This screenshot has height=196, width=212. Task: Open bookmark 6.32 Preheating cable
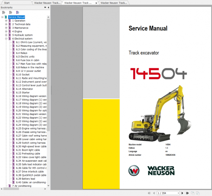pyautogui.click(x=28, y=154)
